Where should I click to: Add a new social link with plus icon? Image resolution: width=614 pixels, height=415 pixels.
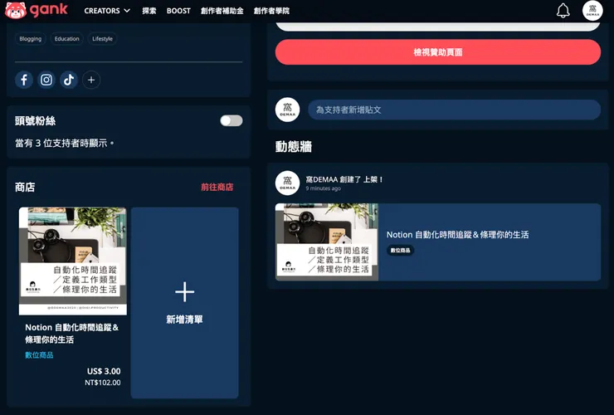pyautogui.click(x=91, y=80)
